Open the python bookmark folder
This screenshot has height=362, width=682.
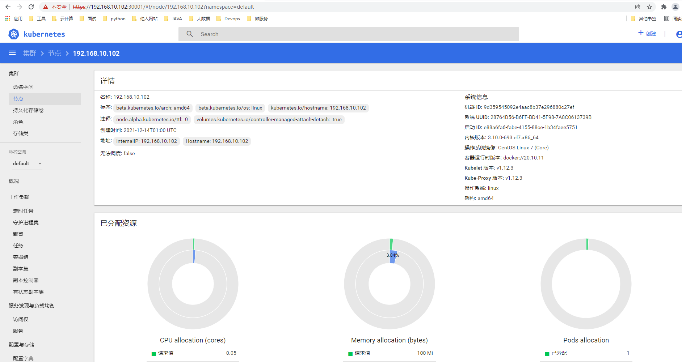coord(114,18)
